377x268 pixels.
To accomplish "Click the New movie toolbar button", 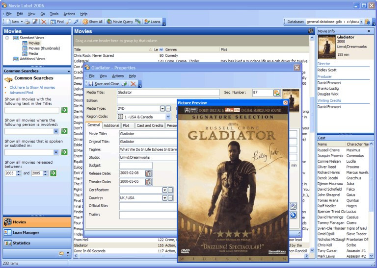I will tap(12, 22).
